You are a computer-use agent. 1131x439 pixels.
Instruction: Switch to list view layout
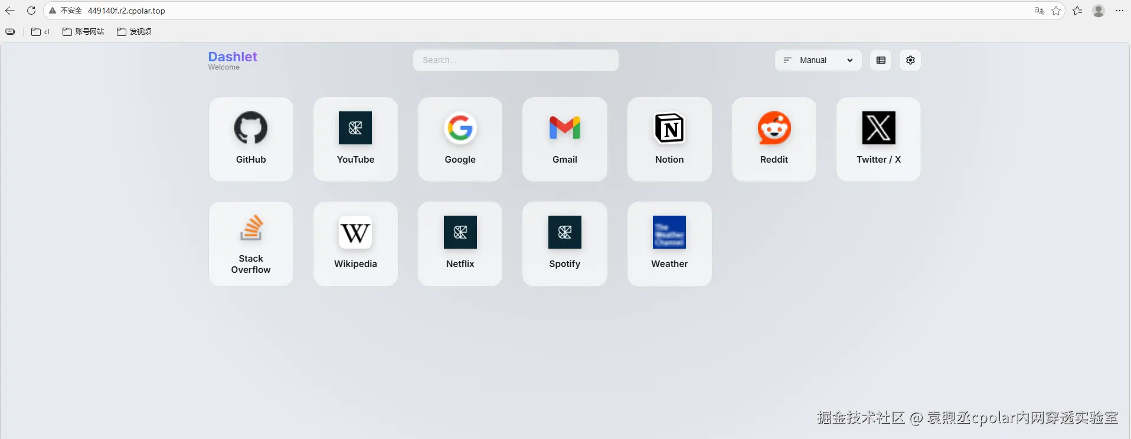[x=881, y=60]
